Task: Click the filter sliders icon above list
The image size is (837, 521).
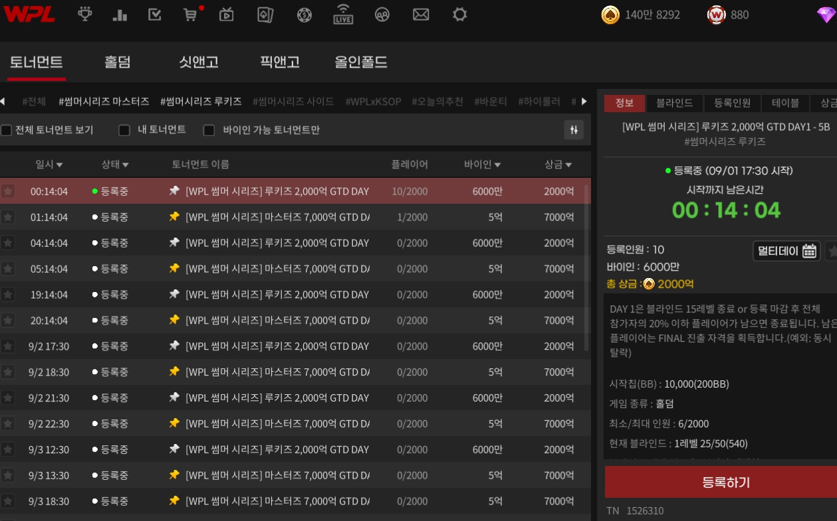Action: click(574, 130)
